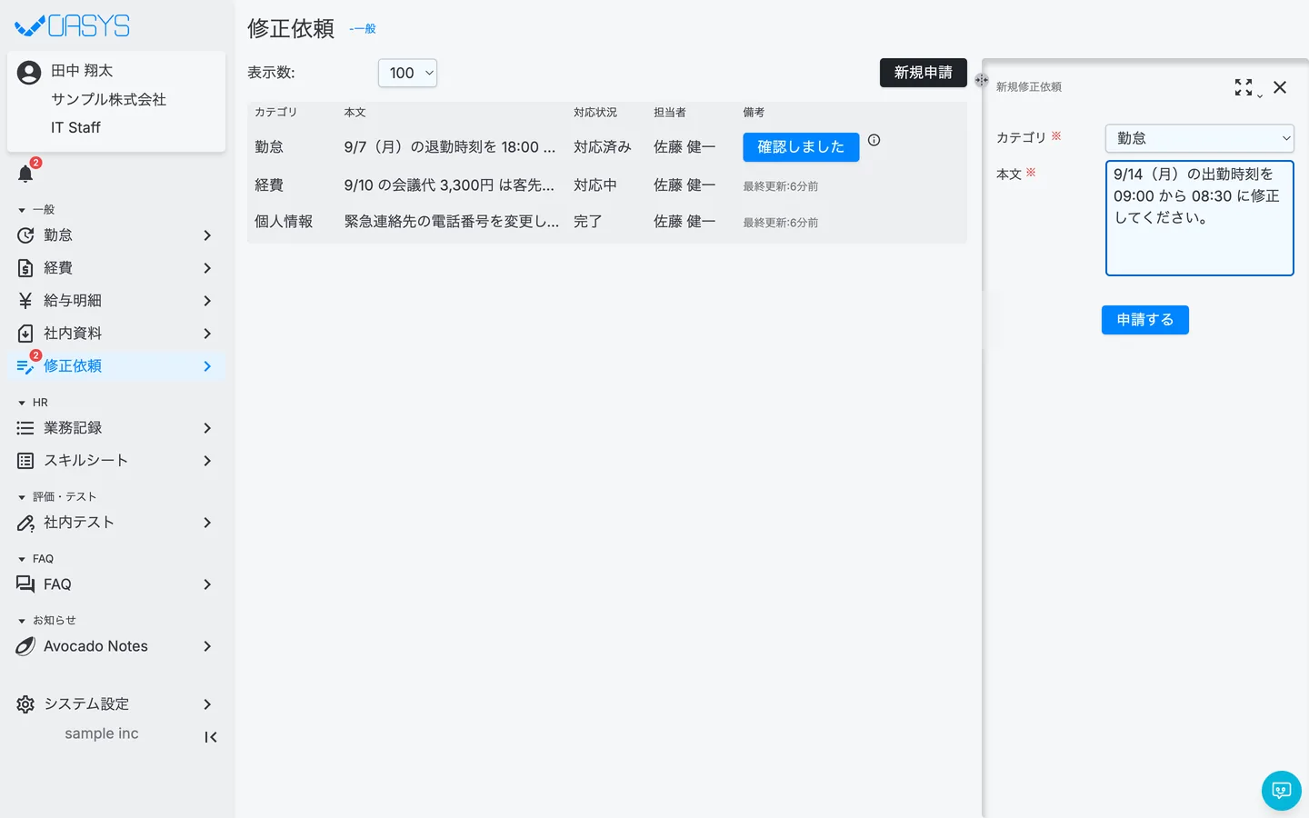Collapse the sidebar with the arrow icon

pyautogui.click(x=211, y=737)
